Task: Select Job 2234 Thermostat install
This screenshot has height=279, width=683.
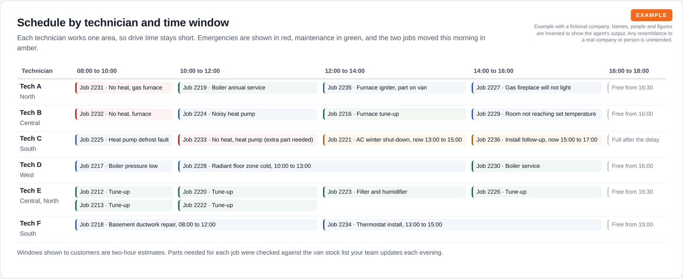Action: click(x=462, y=224)
